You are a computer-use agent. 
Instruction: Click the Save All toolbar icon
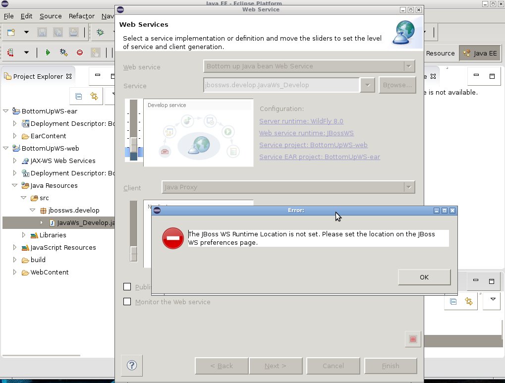click(x=58, y=32)
